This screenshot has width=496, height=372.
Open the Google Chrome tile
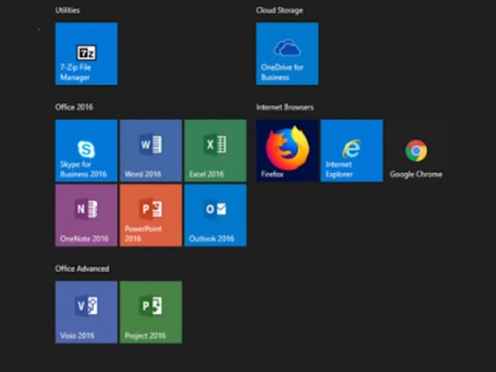pos(416,150)
